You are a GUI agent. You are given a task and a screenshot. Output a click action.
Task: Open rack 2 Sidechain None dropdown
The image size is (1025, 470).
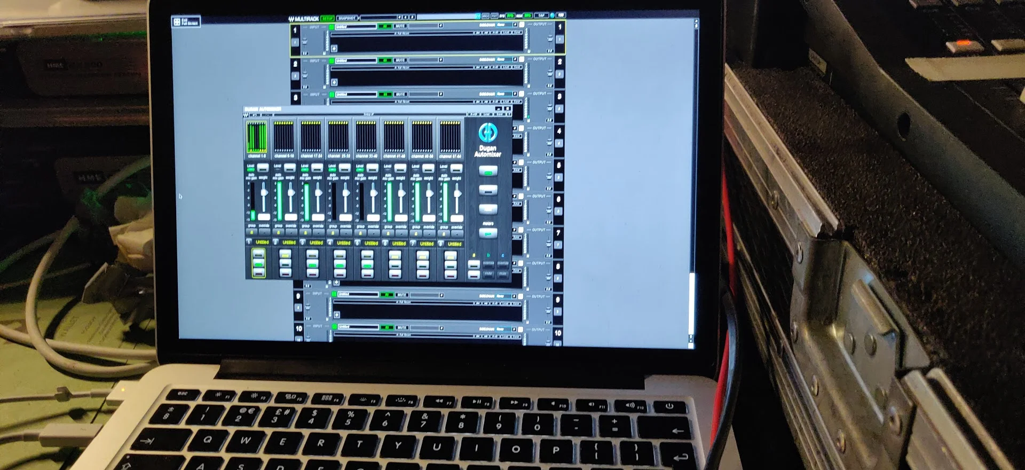(x=507, y=59)
